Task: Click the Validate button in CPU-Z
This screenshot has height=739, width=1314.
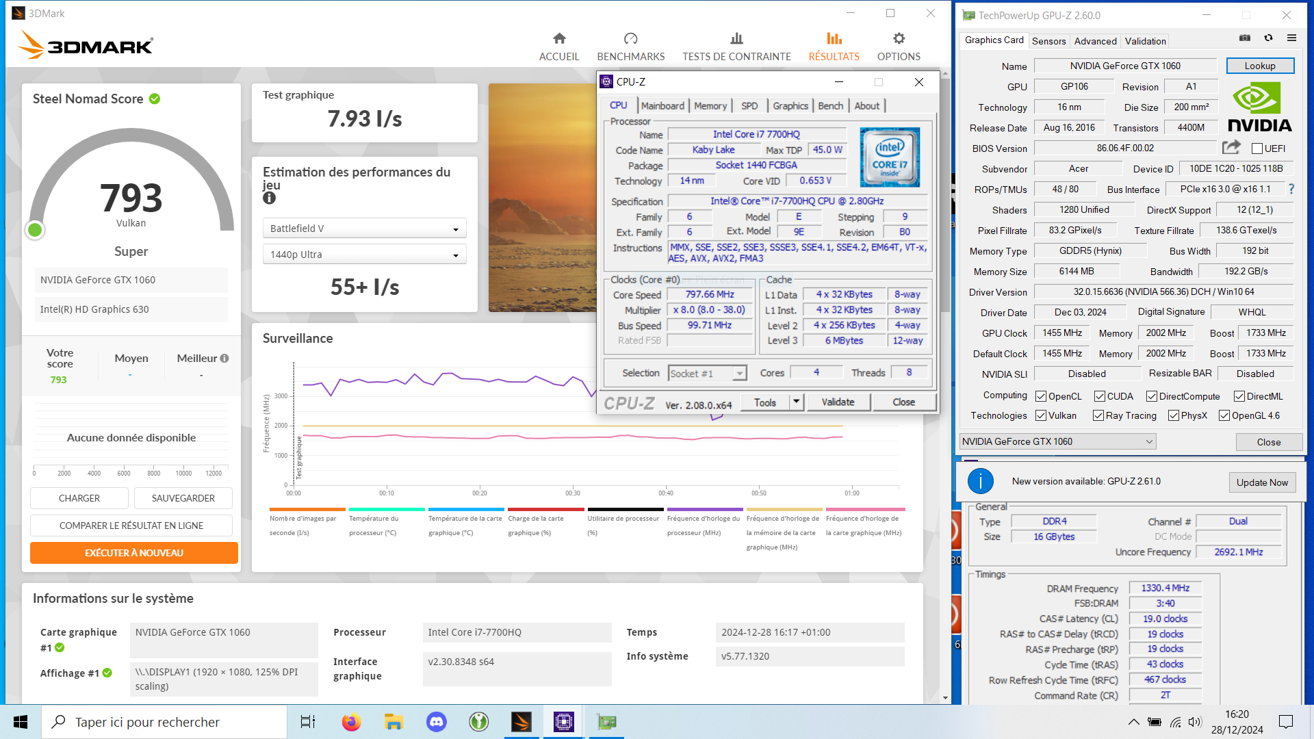Action: click(x=838, y=402)
